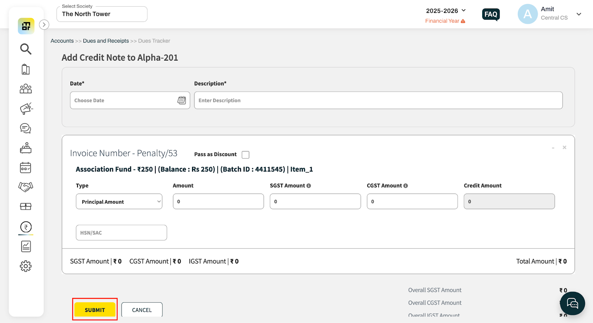Click the CGST Amount input field

pos(413,201)
